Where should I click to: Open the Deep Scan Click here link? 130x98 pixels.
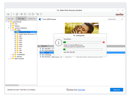(81, 90)
